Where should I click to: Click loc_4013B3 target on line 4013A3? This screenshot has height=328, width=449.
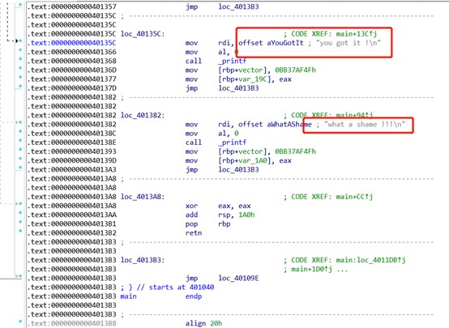tap(238, 169)
